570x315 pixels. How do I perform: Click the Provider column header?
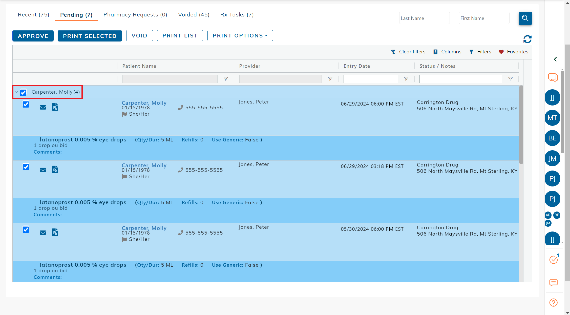coord(250,66)
